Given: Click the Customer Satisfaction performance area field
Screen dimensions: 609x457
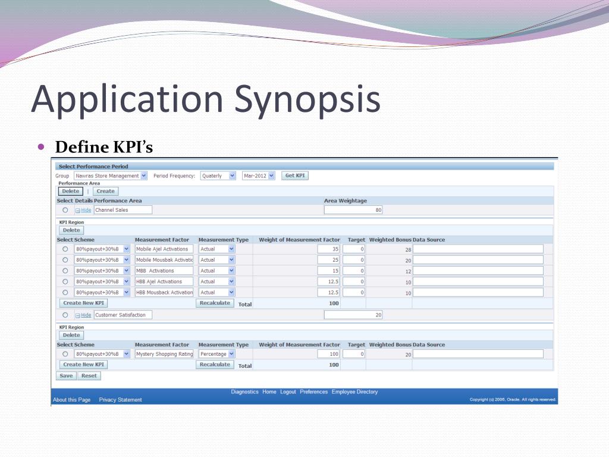Looking at the screenshot, I should pos(123,315).
